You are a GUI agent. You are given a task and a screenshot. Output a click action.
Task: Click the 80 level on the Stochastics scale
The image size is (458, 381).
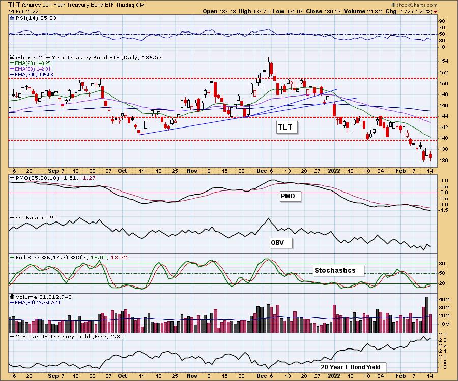click(x=442, y=264)
